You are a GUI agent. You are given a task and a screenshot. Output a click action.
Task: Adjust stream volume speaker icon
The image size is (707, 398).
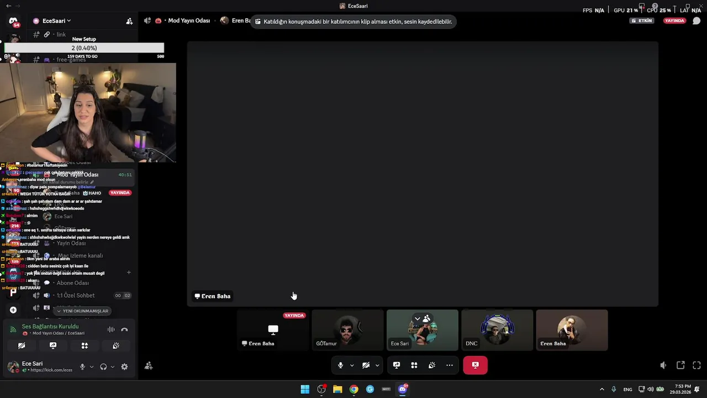tap(663, 365)
